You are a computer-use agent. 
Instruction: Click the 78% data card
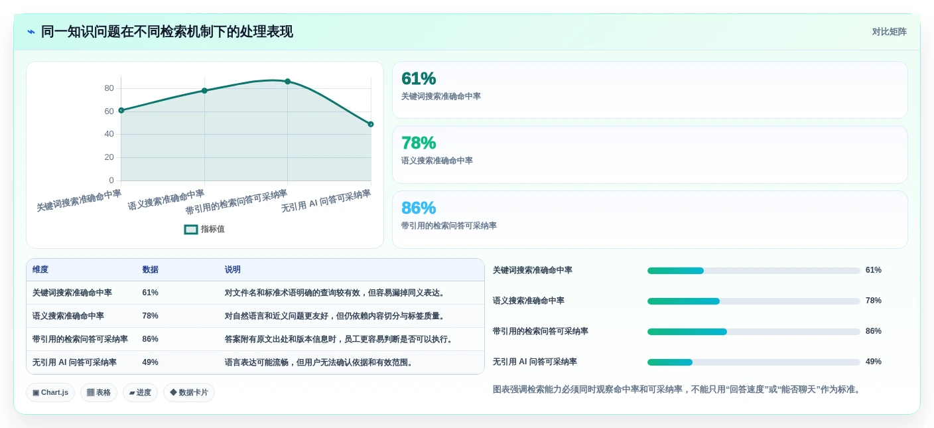tap(649, 155)
